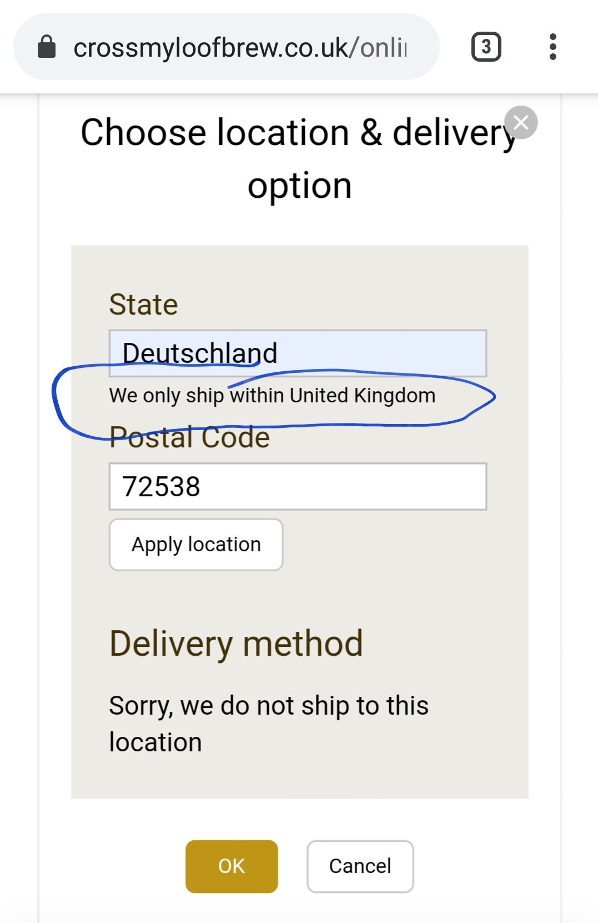Open Chrome's three-dot overflow menu
This screenshot has width=598, height=923.
[x=552, y=47]
